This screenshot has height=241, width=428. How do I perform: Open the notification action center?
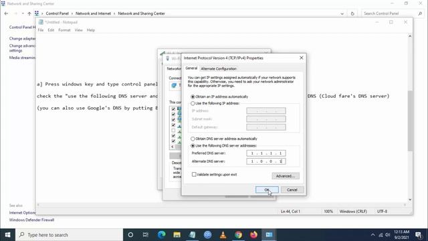click(x=419, y=235)
